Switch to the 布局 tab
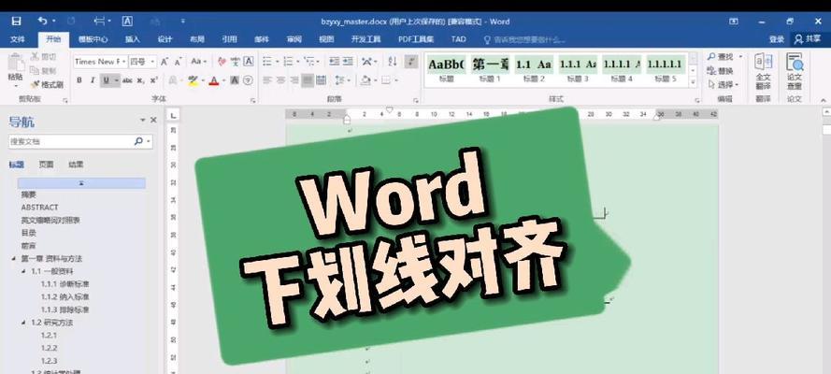This screenshot has width=831, height=374. [197, 39]
